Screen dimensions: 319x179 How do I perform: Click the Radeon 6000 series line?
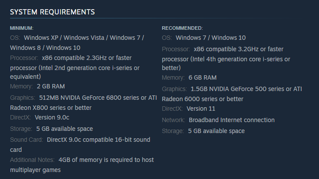point(202,99)
